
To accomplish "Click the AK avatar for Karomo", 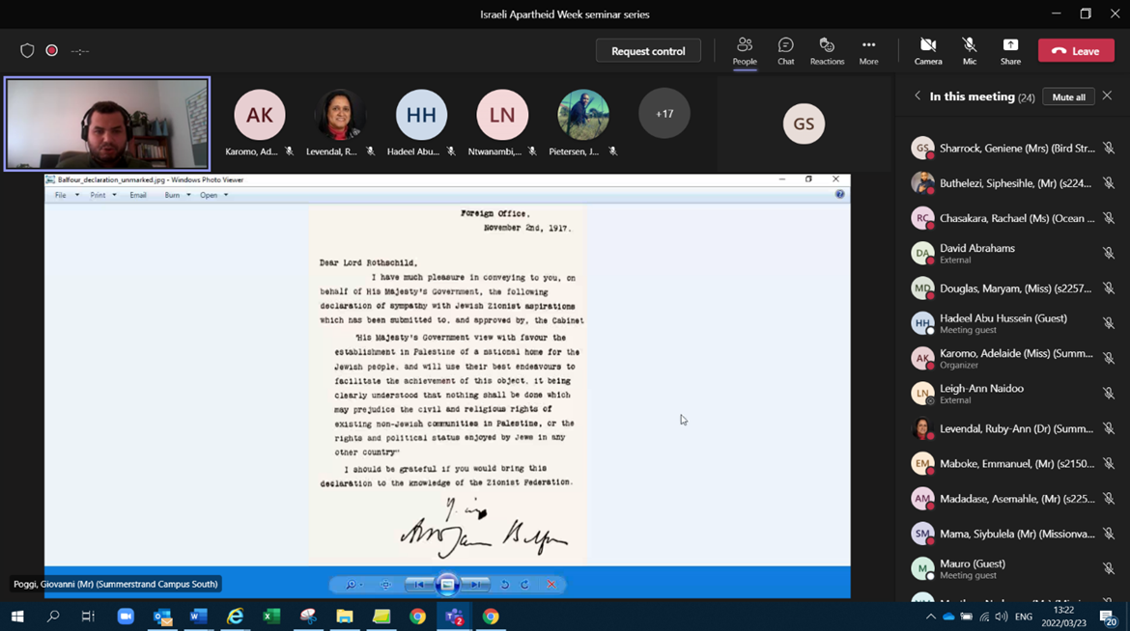I will (x=260, y=115).
